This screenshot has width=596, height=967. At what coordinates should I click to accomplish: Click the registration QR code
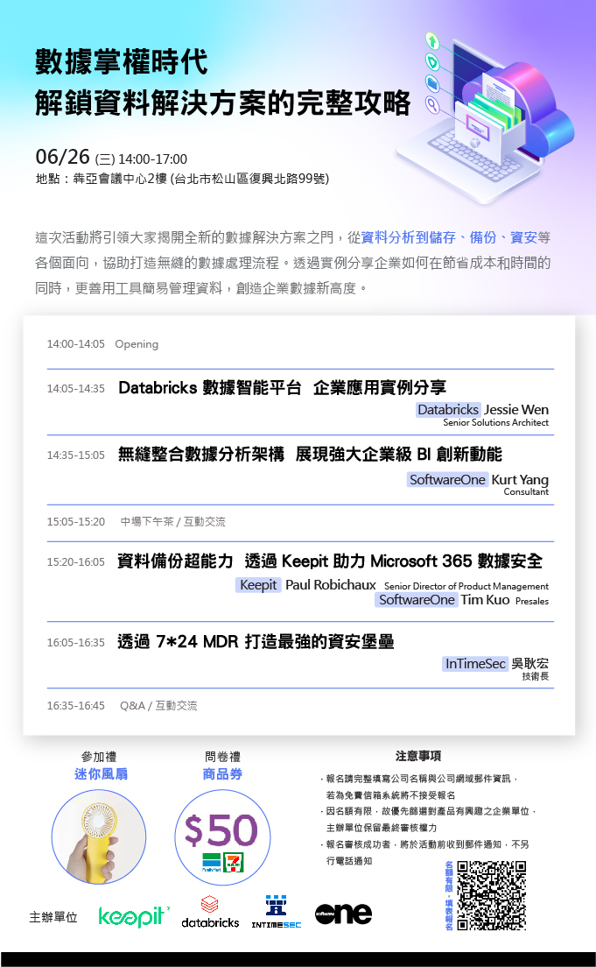pos(492,894)
